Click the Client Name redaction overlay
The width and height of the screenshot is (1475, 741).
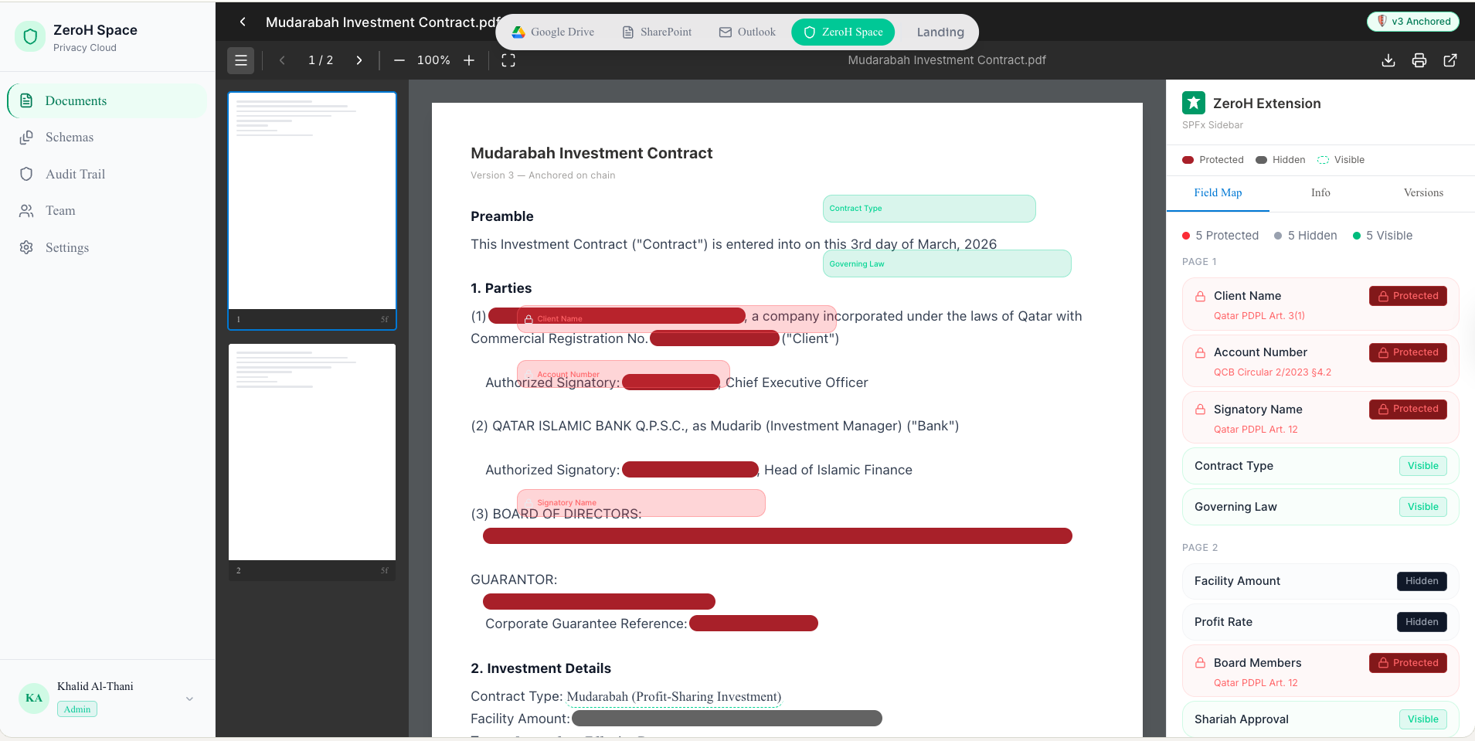point(676,318)
